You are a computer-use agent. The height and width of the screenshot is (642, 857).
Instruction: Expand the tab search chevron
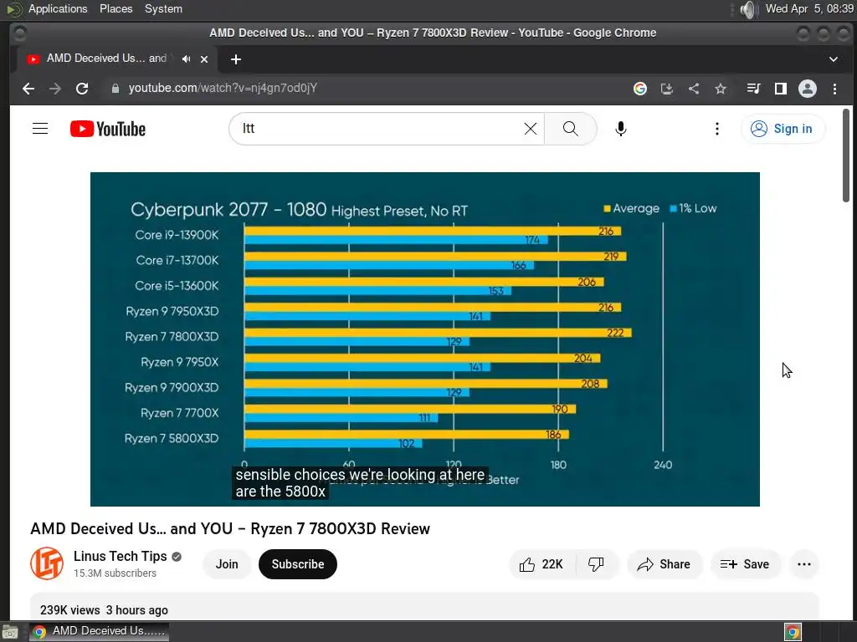pyautogui.click(x=833, y=59)
